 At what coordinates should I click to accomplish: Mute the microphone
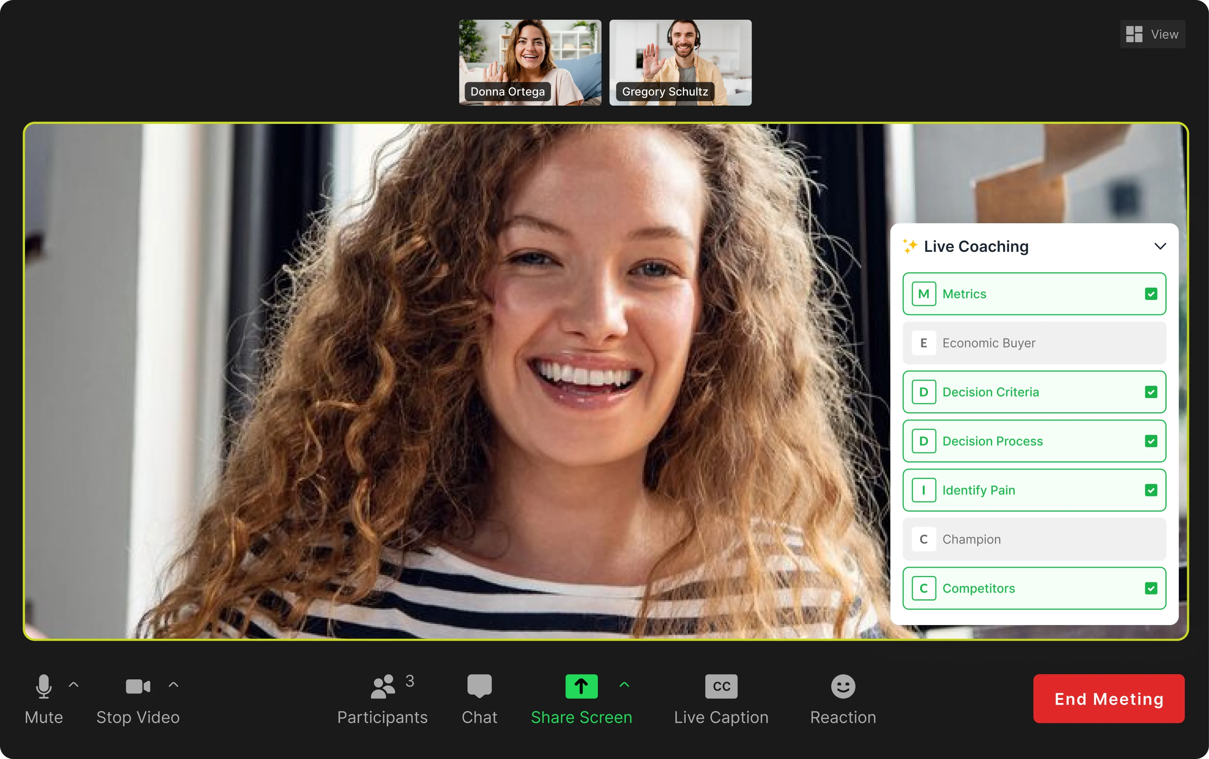tap(44, 686)
